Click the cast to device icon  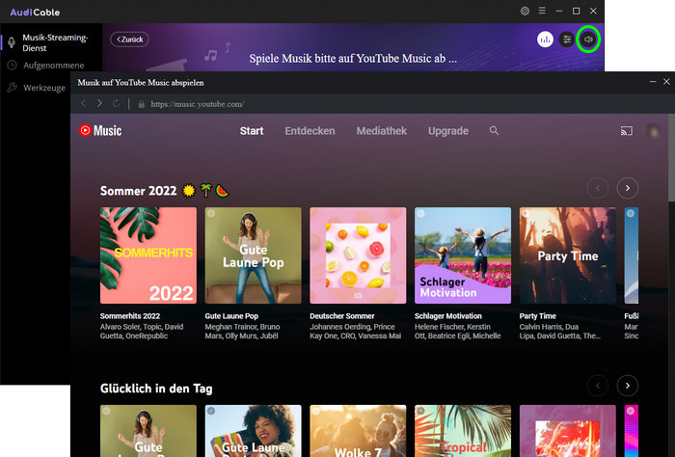[627, 131]
